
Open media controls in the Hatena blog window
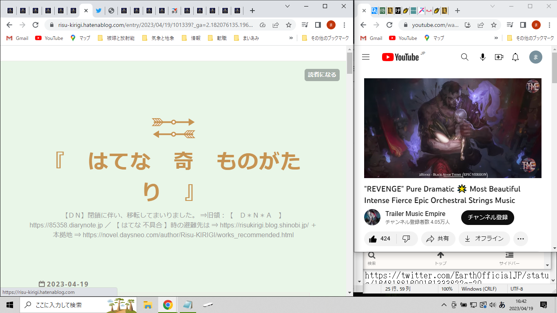305,25
